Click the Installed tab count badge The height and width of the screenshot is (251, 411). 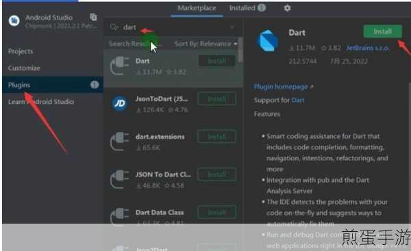262,8
